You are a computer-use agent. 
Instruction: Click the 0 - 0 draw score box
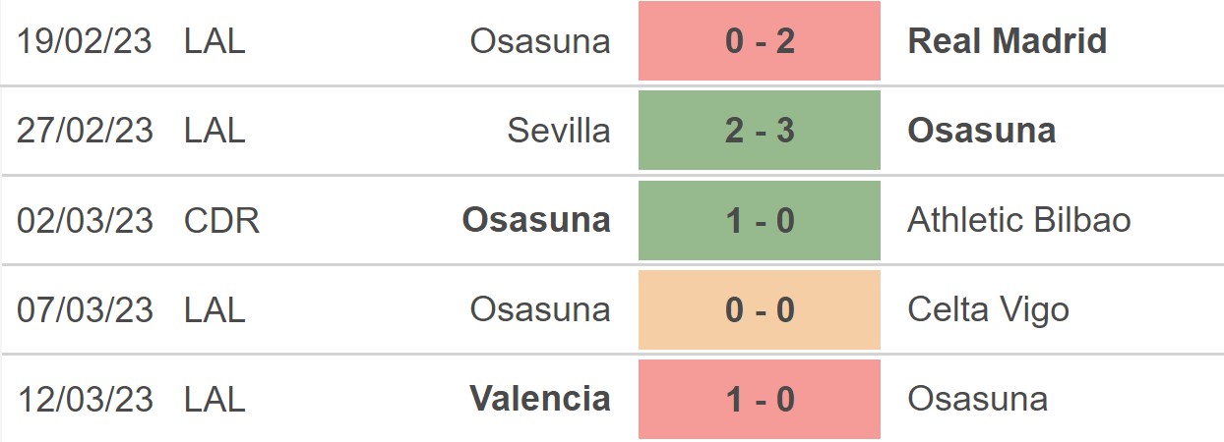pos(760,310)
